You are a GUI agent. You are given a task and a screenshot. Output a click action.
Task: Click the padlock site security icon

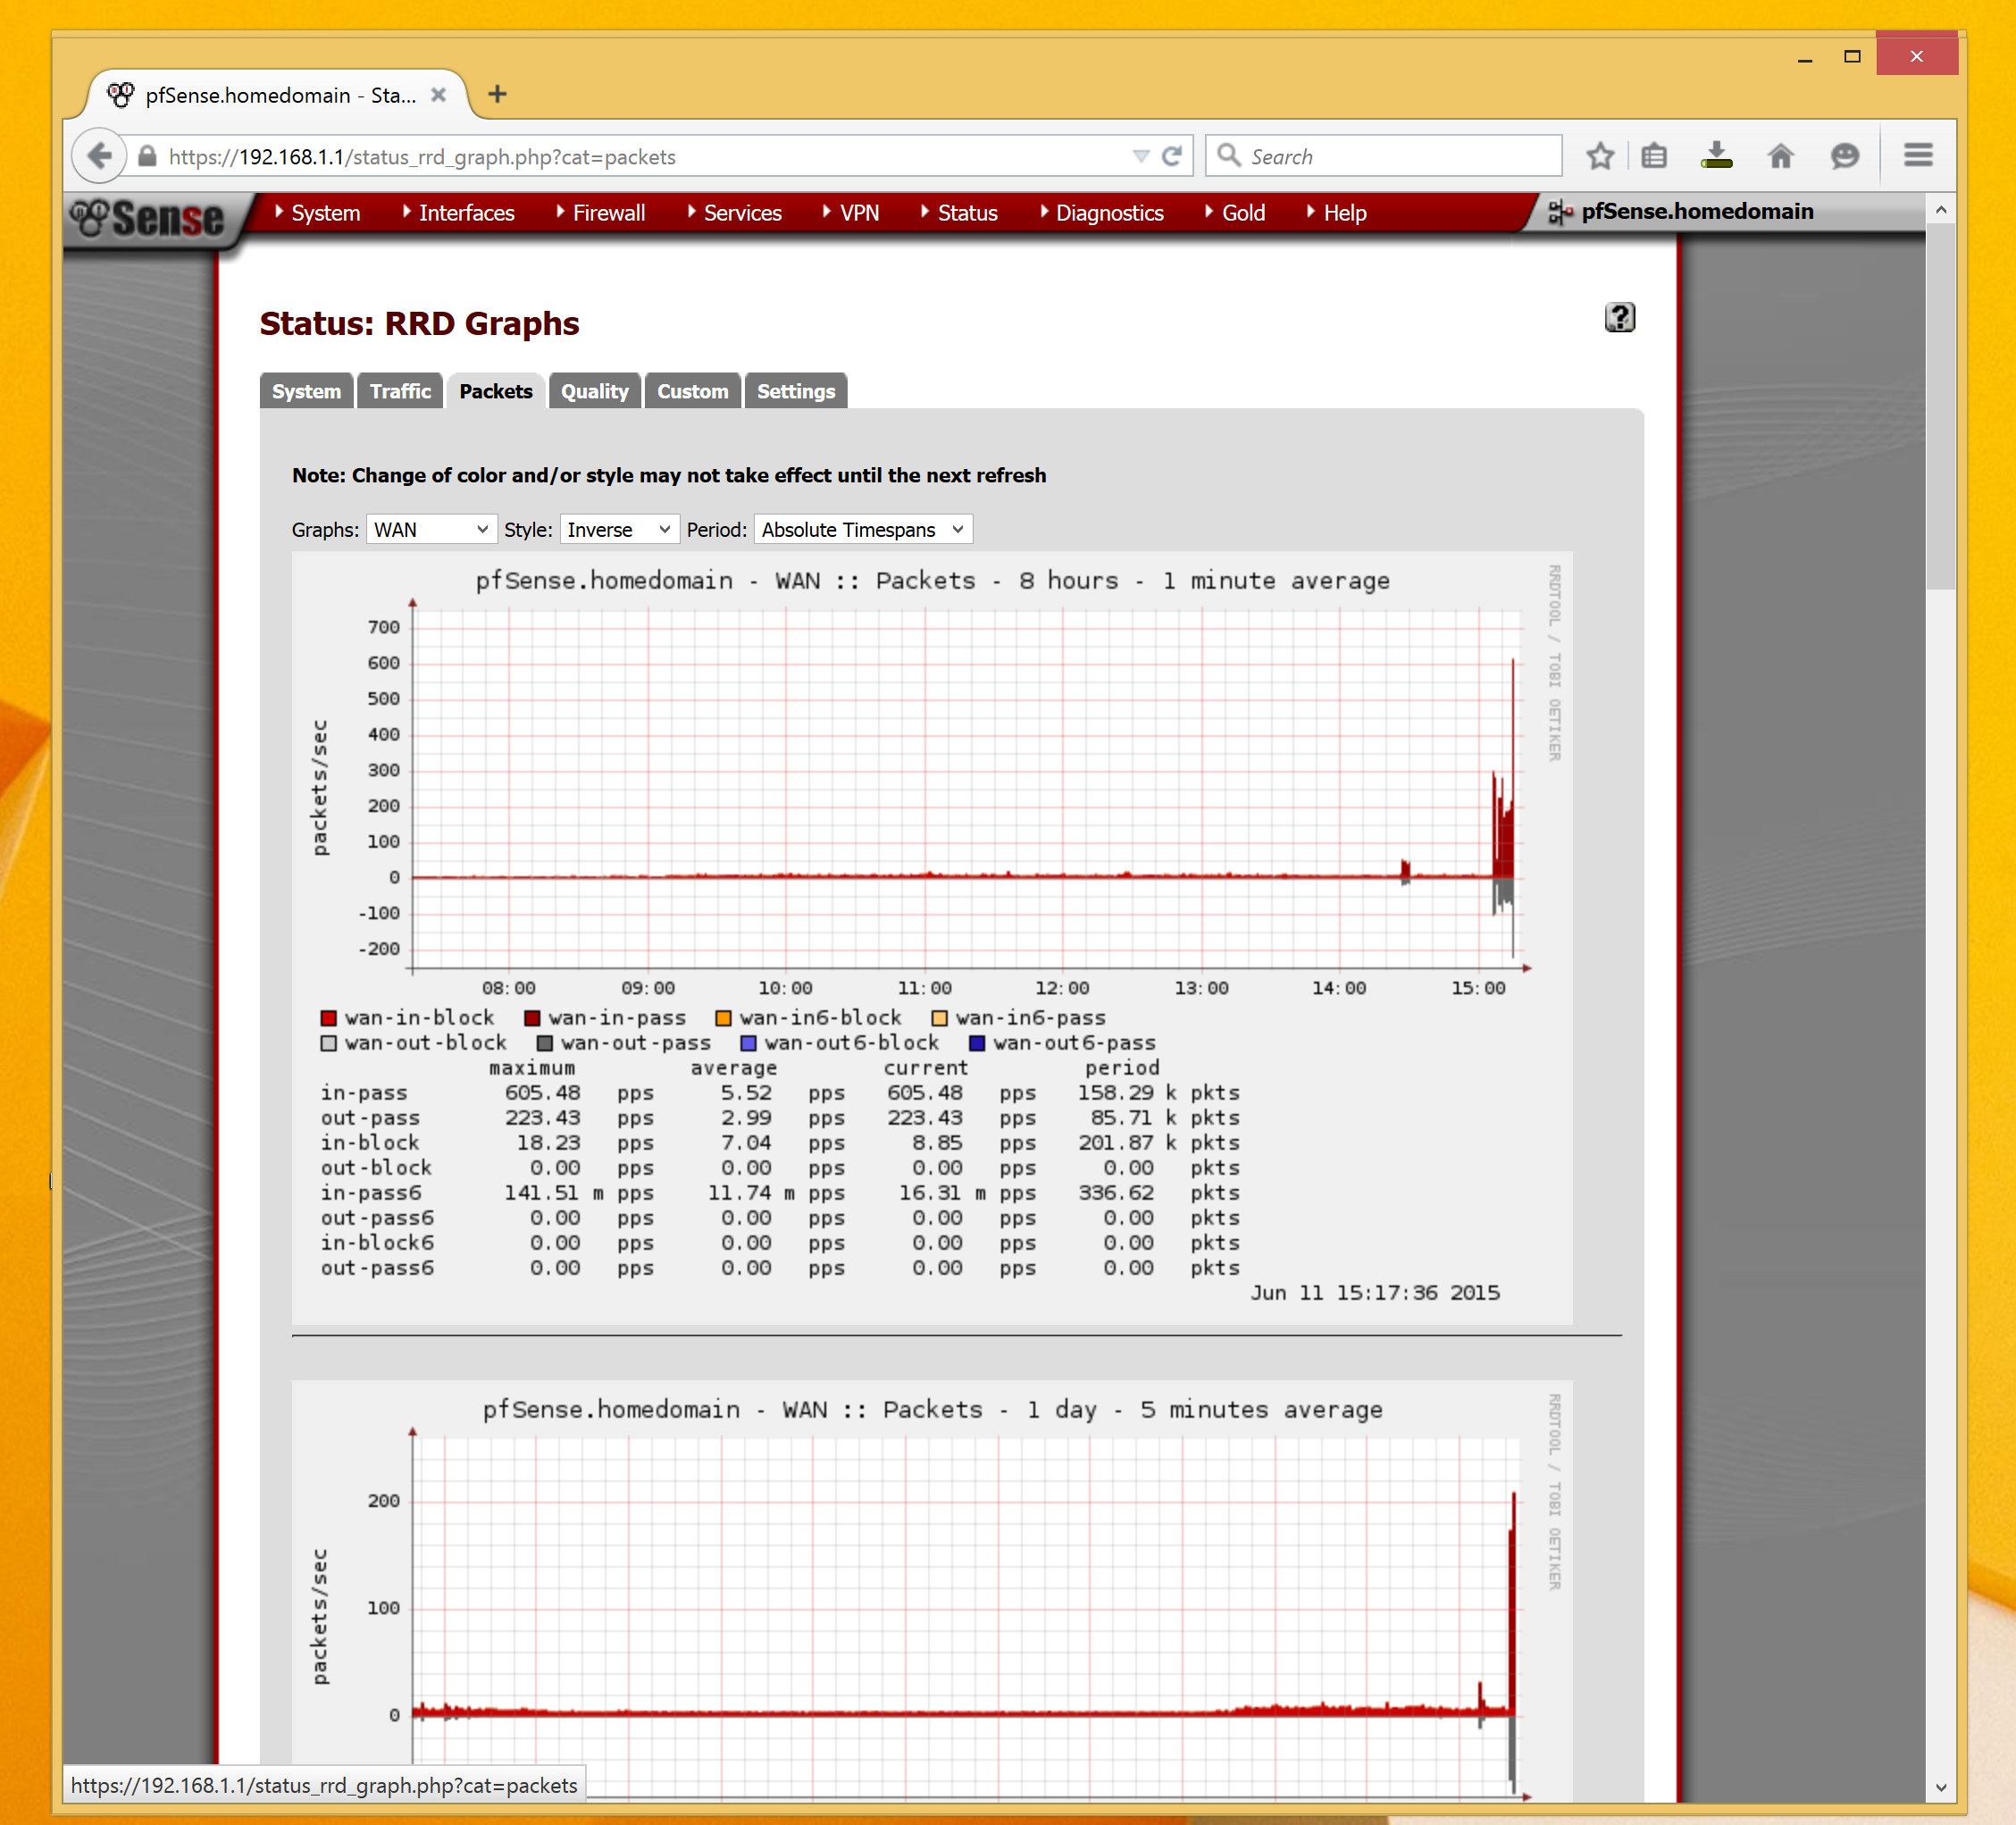[x=147, y=156]
